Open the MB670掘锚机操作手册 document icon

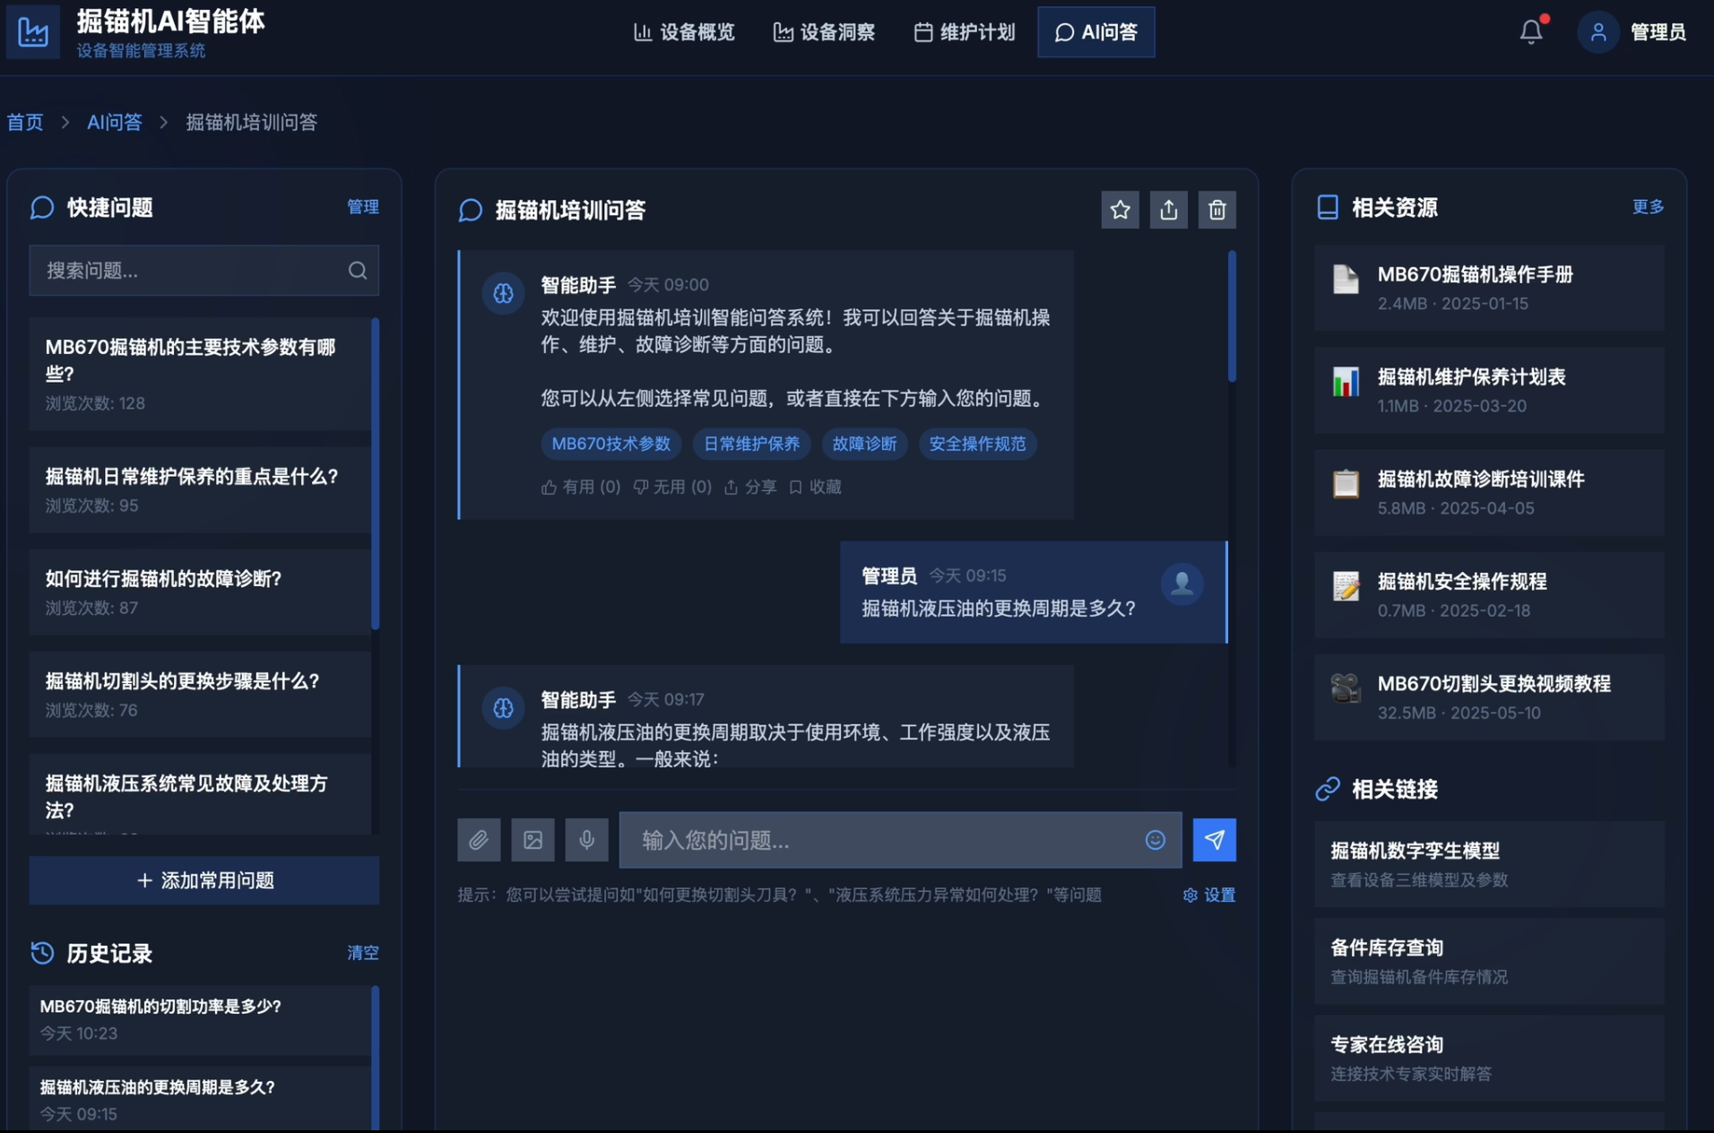click(1346, 280)
